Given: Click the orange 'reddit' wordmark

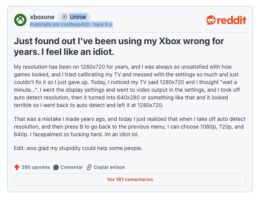Looking at the screenshot, I should coord(231,20).
